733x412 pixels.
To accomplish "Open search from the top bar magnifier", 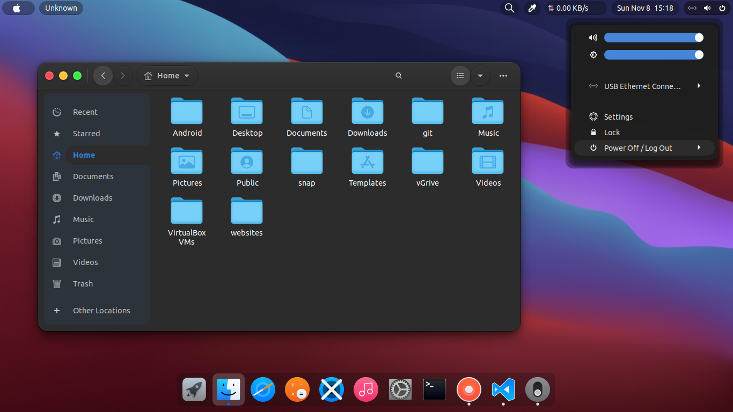I will 510,8.
